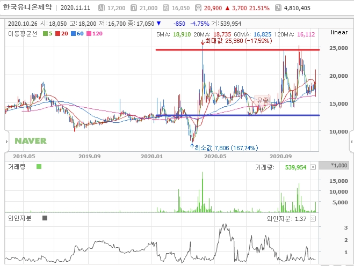Click the gray 외인지분 legend swatch
Image resolution: width=354 pixels, height=266 pixels.
pos(45,218)
